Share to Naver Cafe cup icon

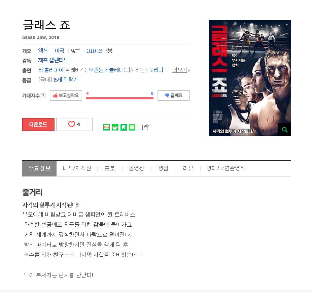pyautogui.click(x=115, y=127)
